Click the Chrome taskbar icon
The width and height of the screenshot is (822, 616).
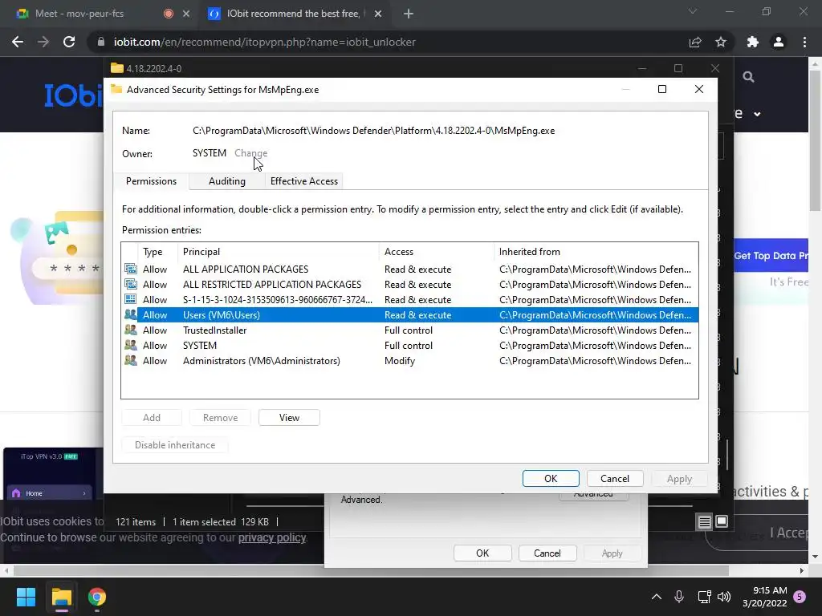coord(97,597)
